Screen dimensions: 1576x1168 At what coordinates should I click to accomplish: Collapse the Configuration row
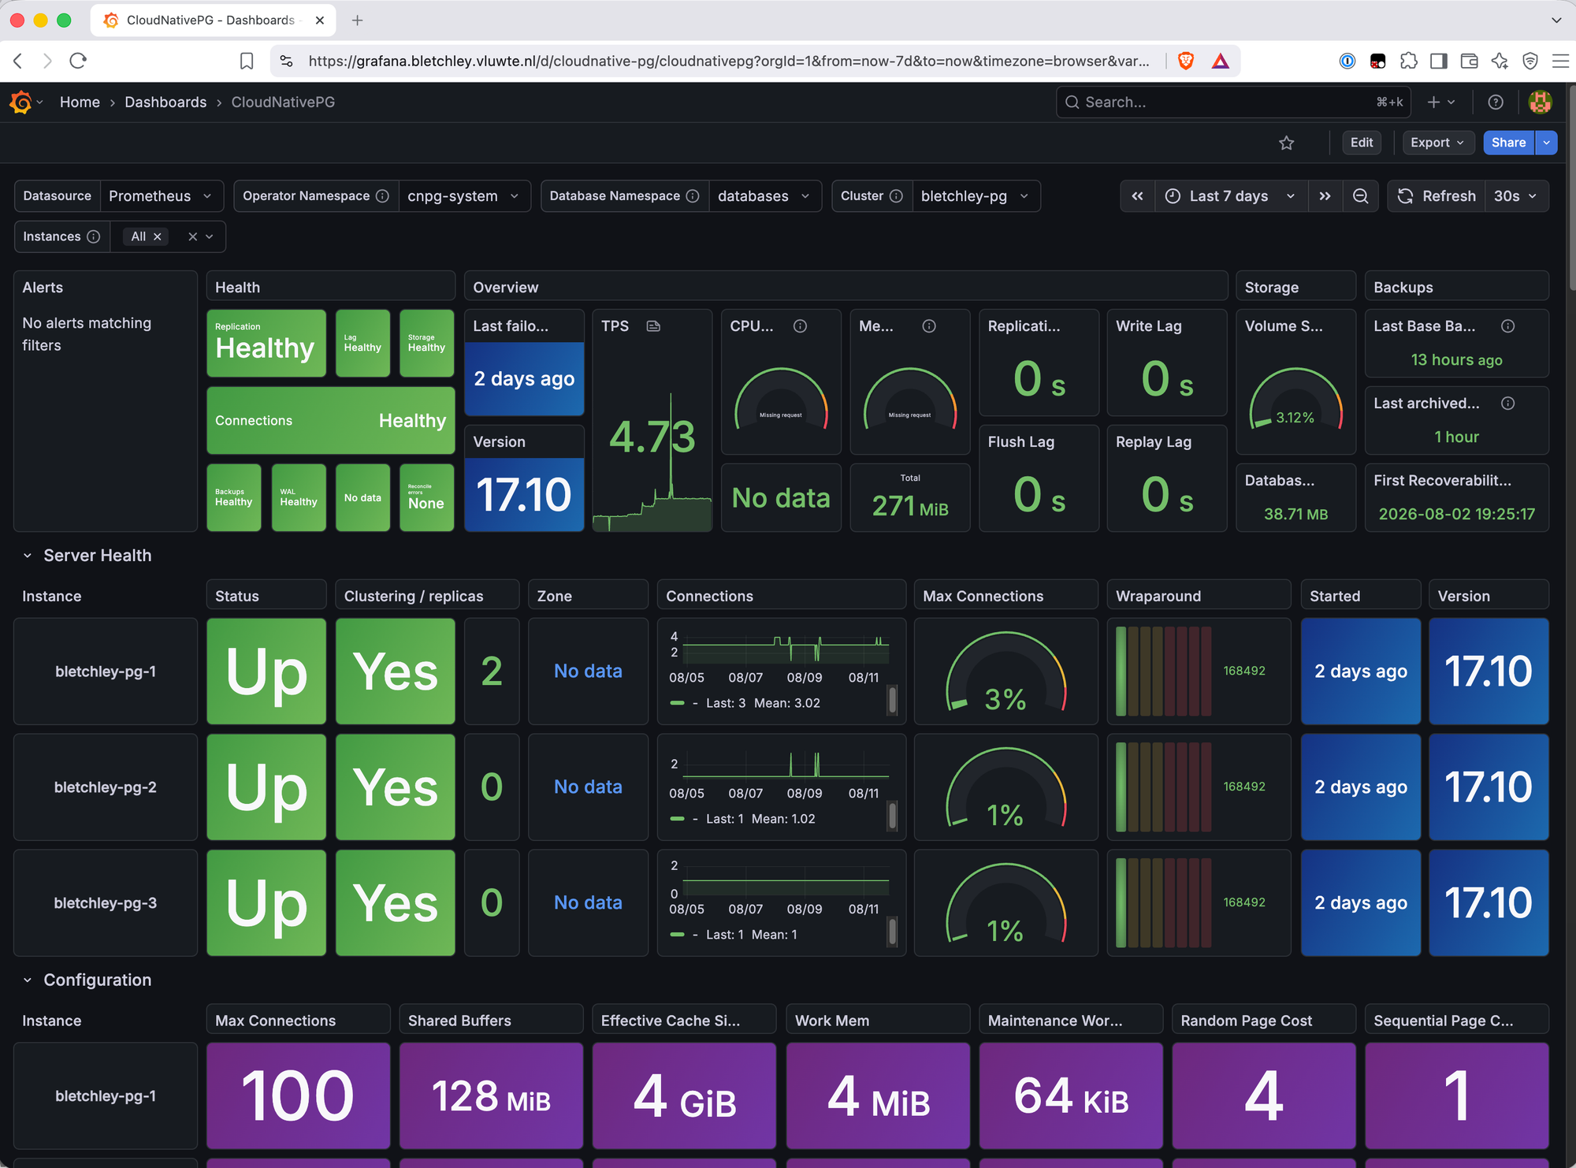28,980
